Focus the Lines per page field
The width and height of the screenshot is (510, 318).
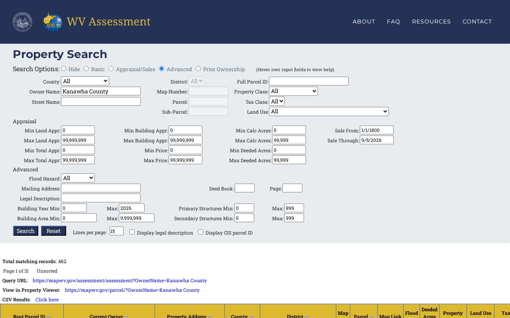pyautogui.click(x=116, y=231)
